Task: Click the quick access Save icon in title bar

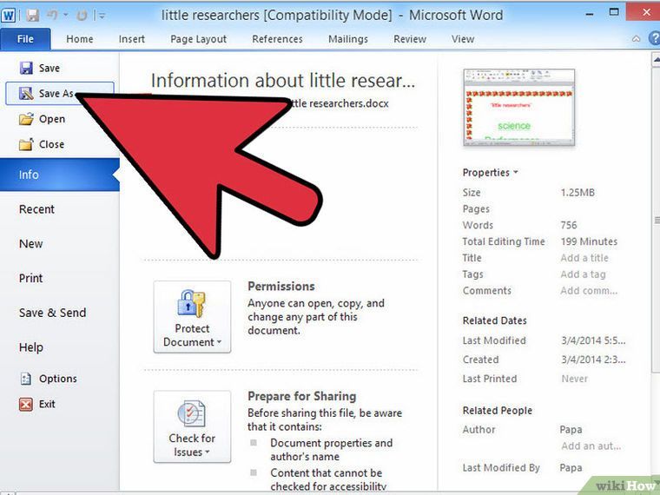Action: [x=32, y=16]
